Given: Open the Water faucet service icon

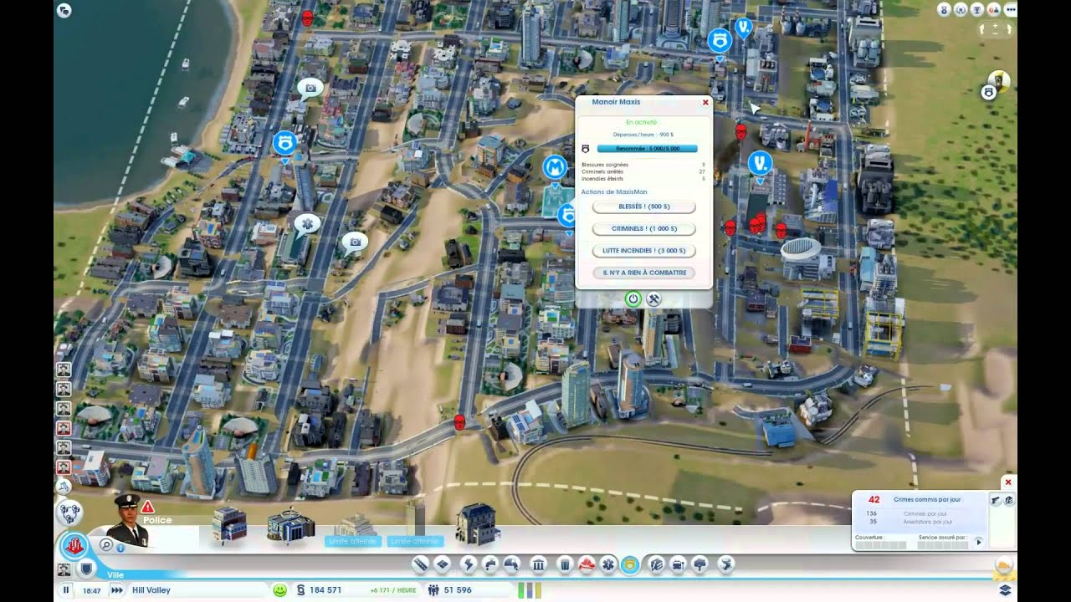Looking at the screenshot, I should tap(491, 565).
